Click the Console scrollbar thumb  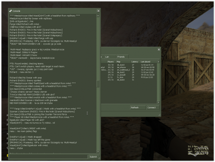coord(98,84)
